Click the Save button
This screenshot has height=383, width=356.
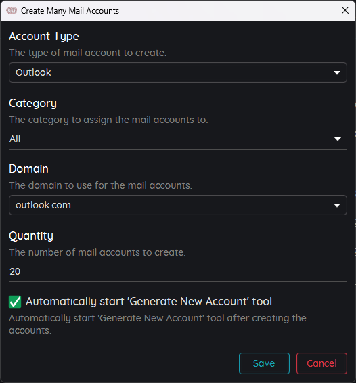(264, 363)
